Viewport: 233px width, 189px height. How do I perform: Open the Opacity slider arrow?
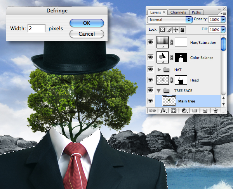pyautogui.click(x=223, y=19)
